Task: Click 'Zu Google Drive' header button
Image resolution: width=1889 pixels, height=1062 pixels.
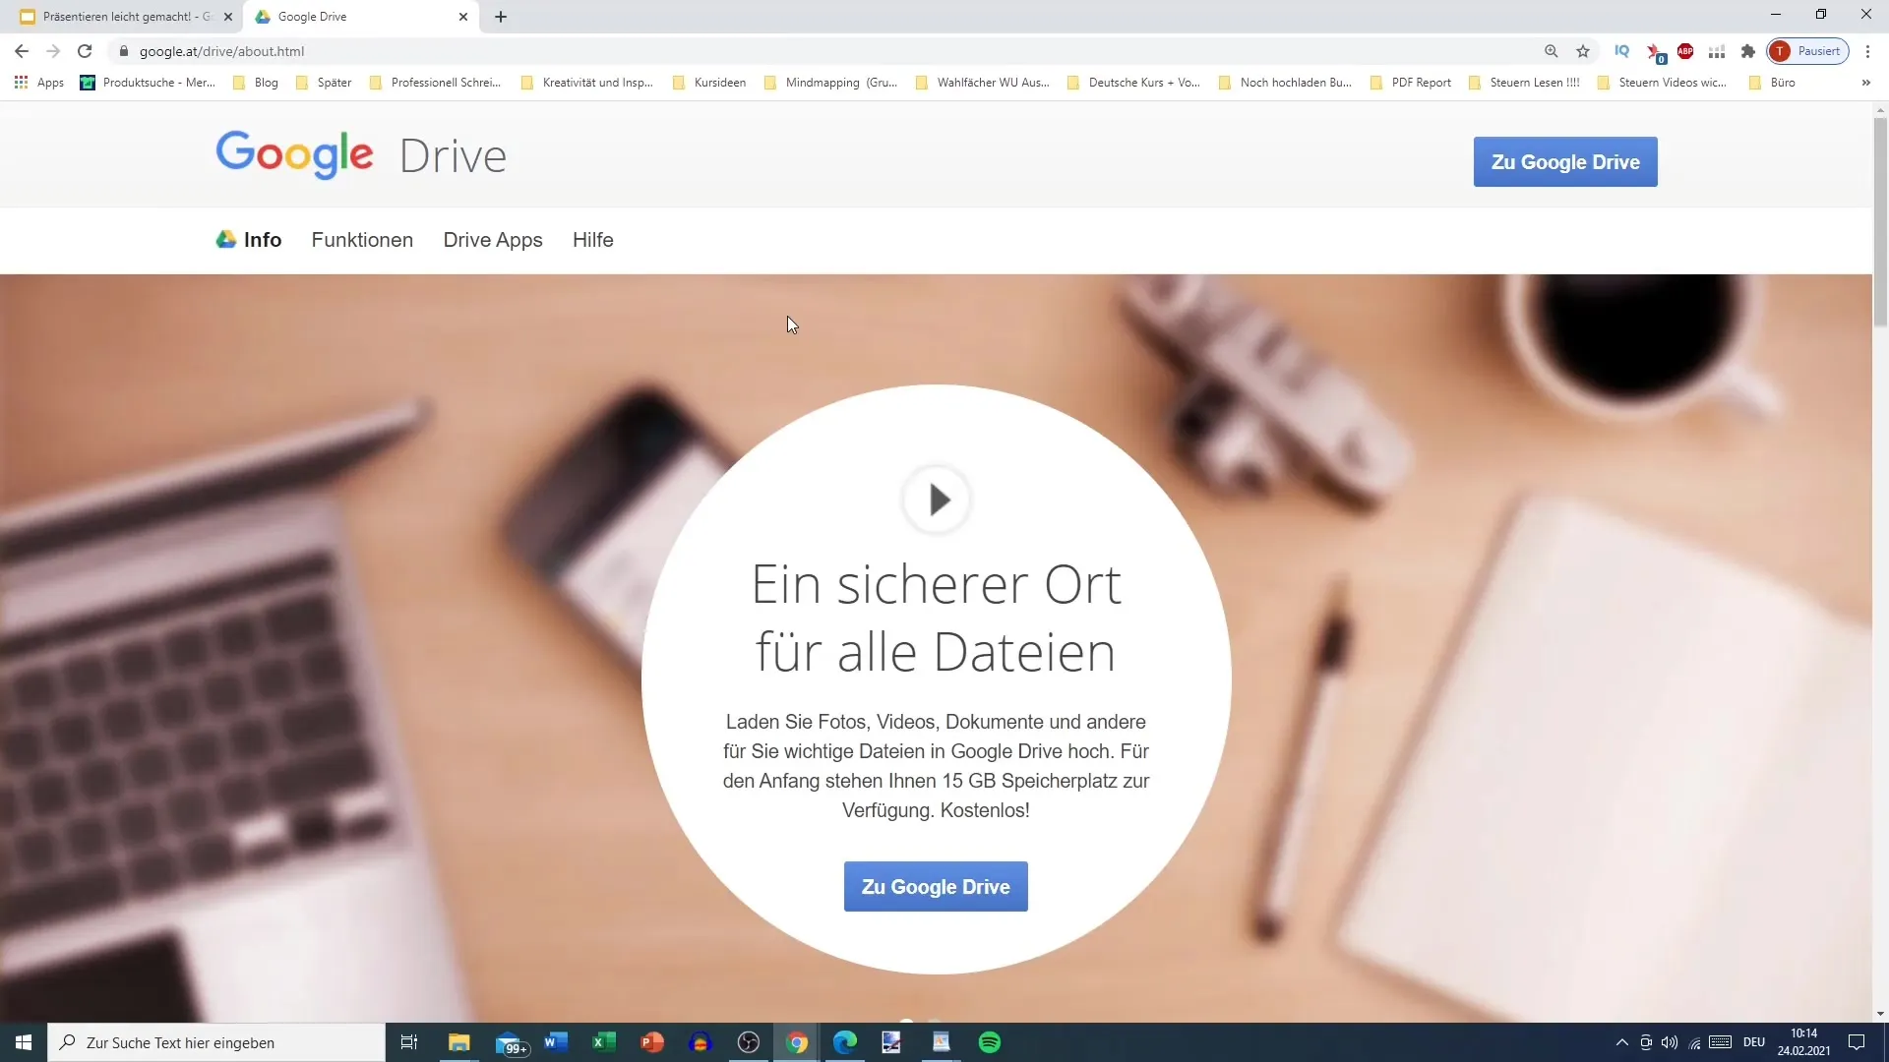Action: click(1566, 161)
